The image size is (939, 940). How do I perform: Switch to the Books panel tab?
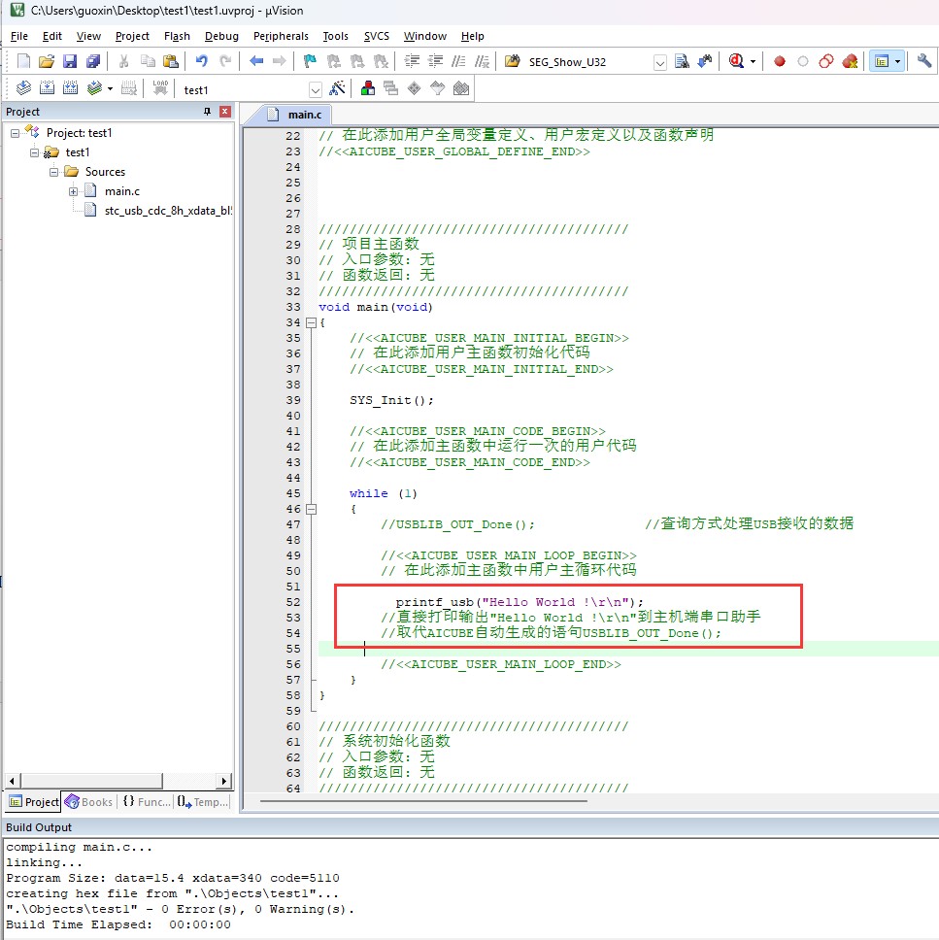pyautogui.click(x=88, y=801)
